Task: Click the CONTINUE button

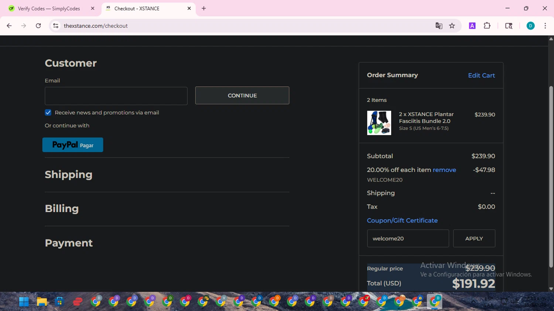Action: 242,96
